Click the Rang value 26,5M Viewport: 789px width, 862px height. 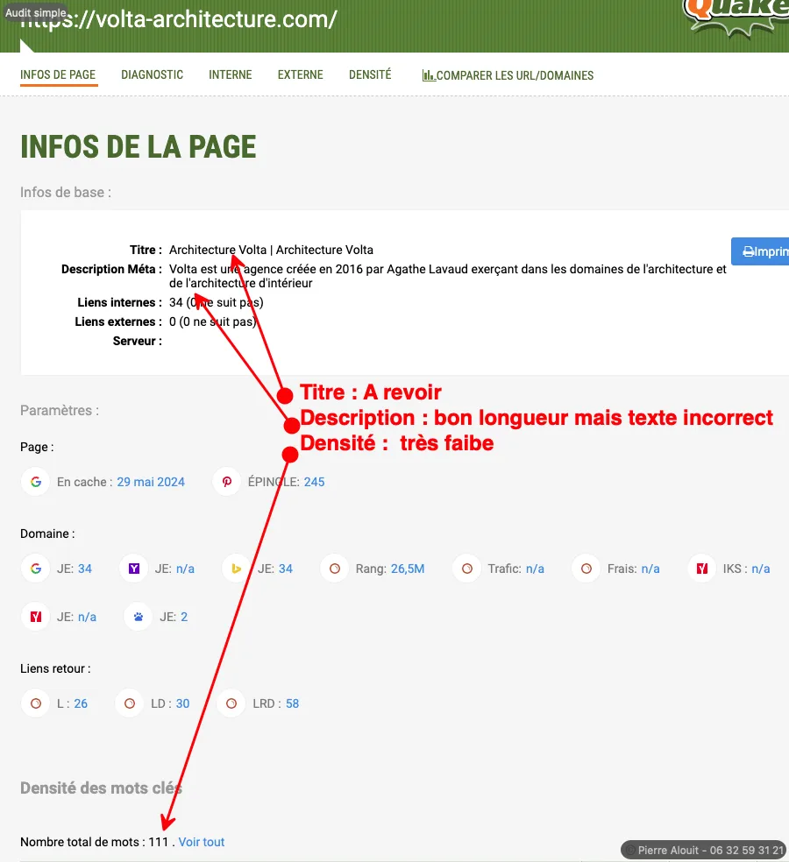click(408, 569)
